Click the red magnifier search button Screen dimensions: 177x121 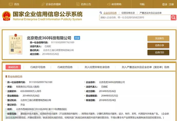click(173, 17)
